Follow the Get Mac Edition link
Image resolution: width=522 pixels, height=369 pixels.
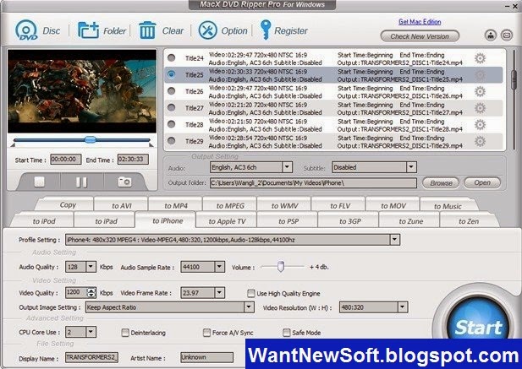pos(420,22)
